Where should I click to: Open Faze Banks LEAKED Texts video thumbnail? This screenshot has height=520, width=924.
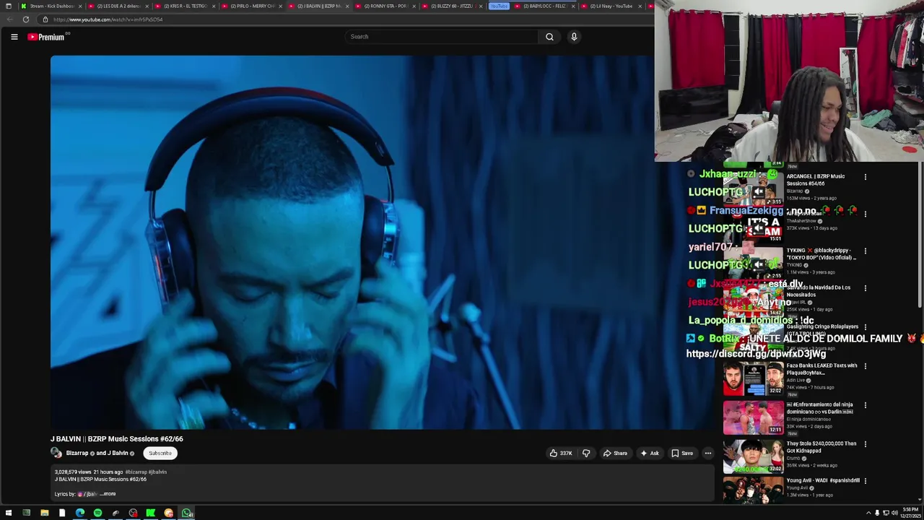754,379
